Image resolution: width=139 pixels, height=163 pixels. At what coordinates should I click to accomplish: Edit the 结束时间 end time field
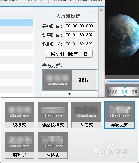(x=80, y=35)
